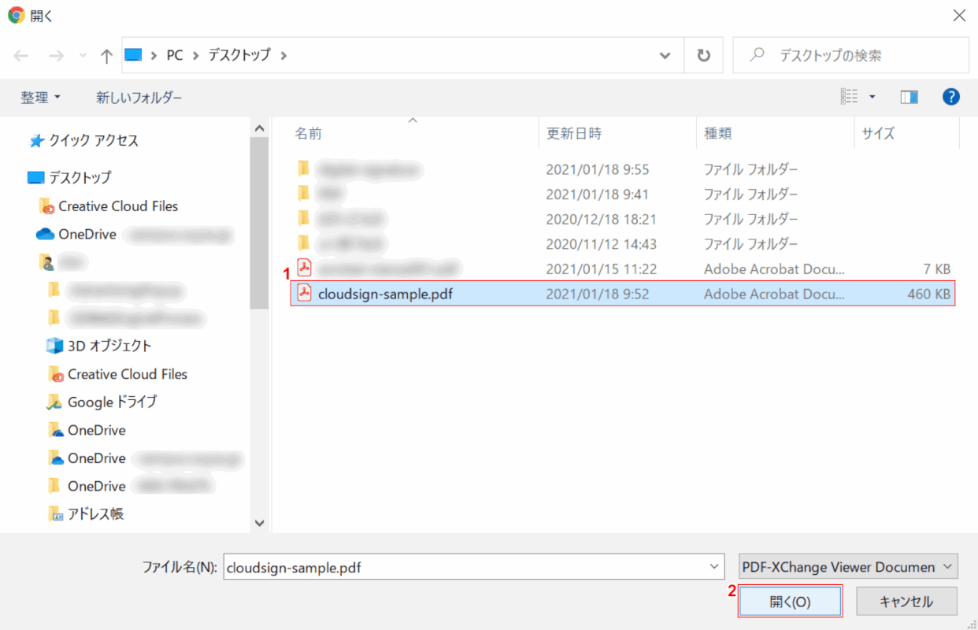Click the change view layout icon

pos(849,97)
